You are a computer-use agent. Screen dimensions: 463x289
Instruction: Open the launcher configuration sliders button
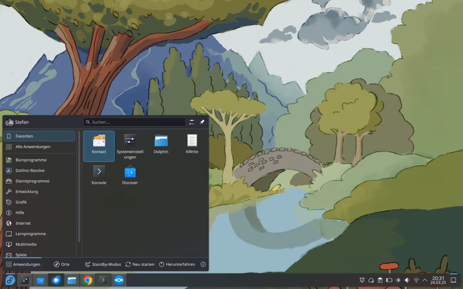pyautogui.click(x=192, y=122)
